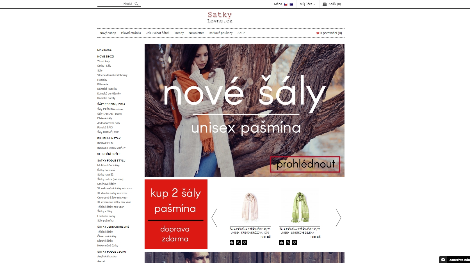The height and width of the screenshot is (263, 470).
Task: Add lime green scarf to basket
Action: click(x=282, y=243)
